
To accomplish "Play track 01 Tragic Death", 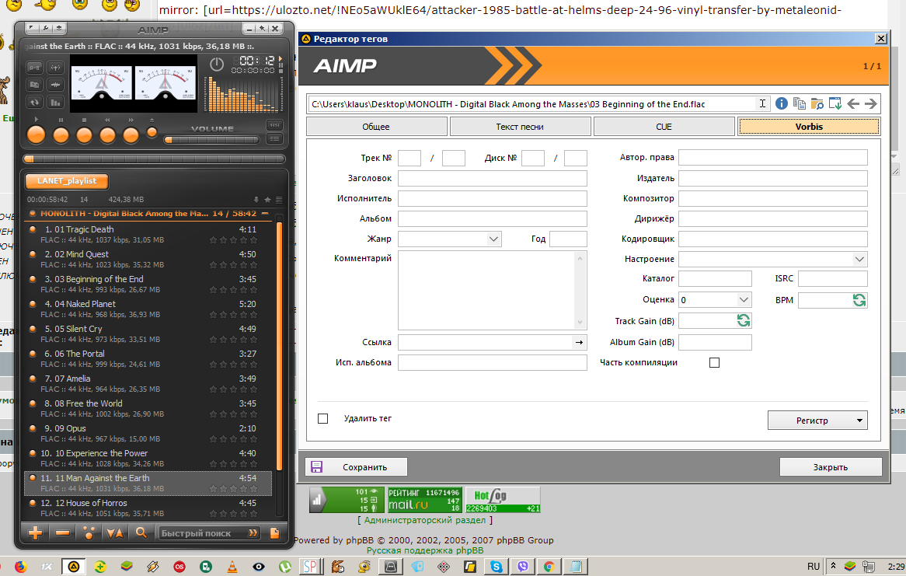I will click(x=148, y=234).
